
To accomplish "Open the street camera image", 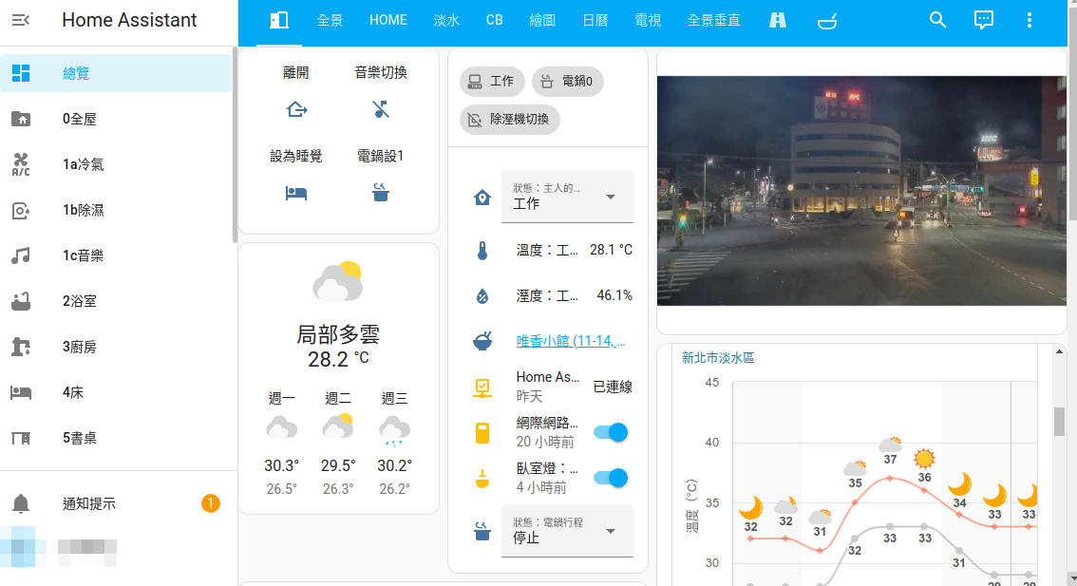I will [861, 190].
